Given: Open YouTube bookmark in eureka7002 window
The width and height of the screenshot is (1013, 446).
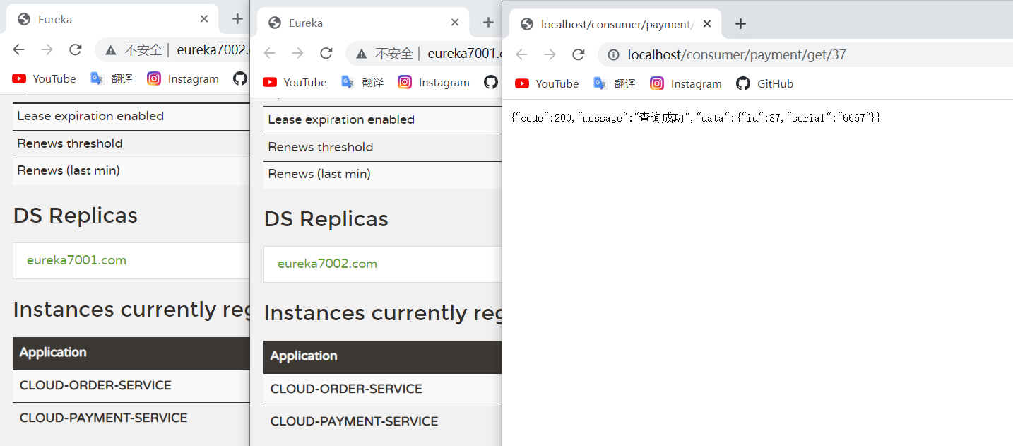Looking at the screenshot, I should tap(44, 78).
